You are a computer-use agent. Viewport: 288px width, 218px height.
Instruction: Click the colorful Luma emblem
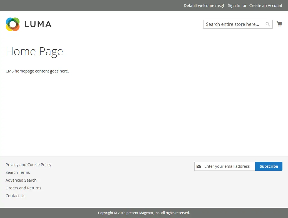[x=12, y=24]
